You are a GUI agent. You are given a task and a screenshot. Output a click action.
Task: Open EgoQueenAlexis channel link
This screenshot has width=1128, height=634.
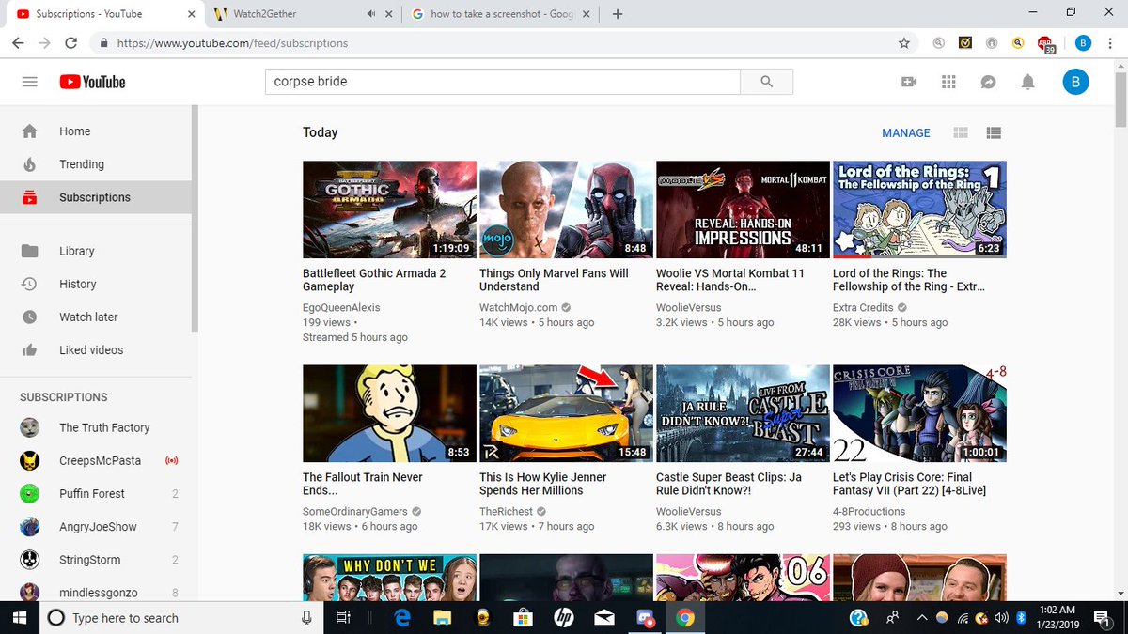pos(341,307)
